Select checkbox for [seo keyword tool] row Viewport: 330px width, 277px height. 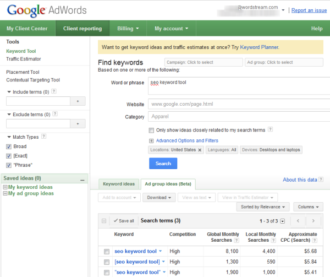click(107, 262)
